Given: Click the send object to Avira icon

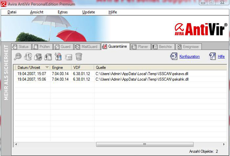Looking at the screenshot, I should pos(68,57).
